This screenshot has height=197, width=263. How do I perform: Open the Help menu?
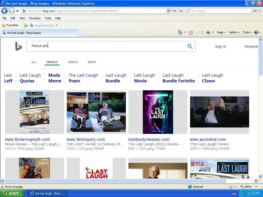click(x=58, y=18)
